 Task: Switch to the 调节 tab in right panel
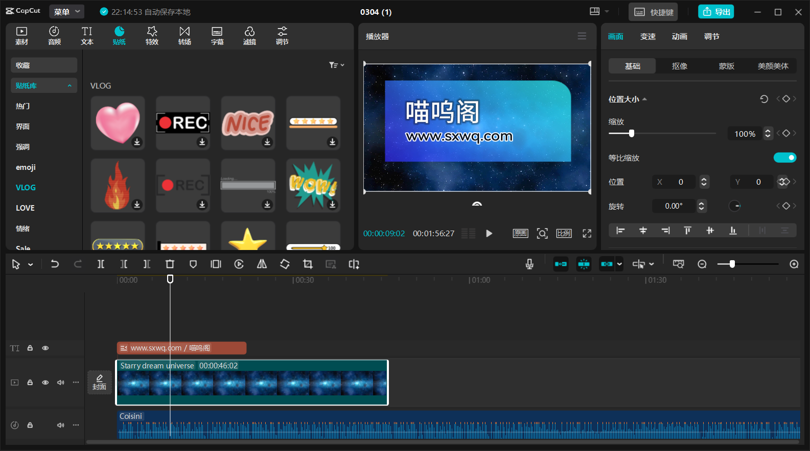[711, 36]
